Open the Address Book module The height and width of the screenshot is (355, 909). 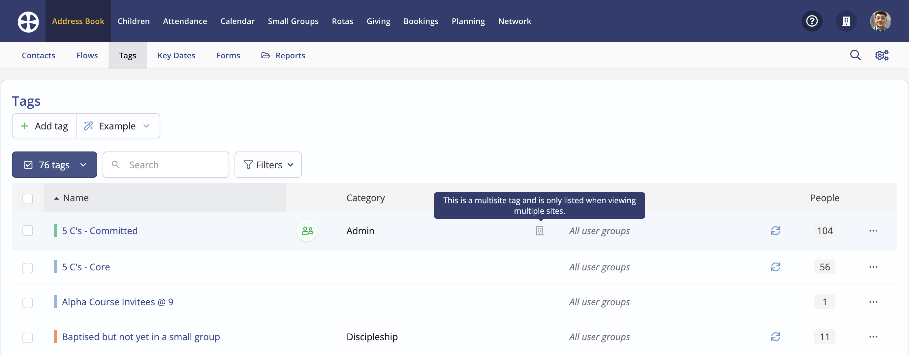pos(78,21)
